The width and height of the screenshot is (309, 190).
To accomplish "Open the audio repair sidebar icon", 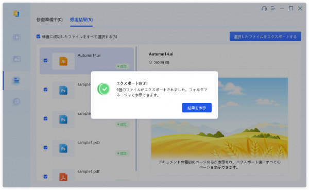I will click(x=17, y=102).
